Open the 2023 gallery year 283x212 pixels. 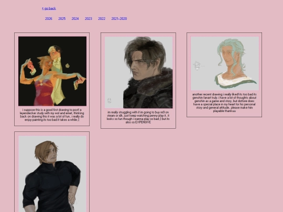89,19
